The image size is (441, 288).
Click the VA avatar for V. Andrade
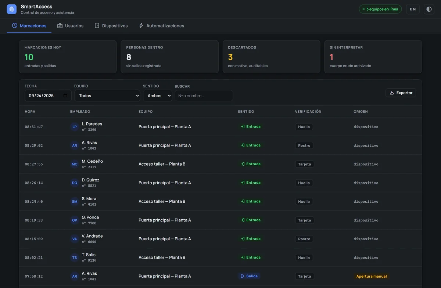pyautogui.click(x=75, y=239)
